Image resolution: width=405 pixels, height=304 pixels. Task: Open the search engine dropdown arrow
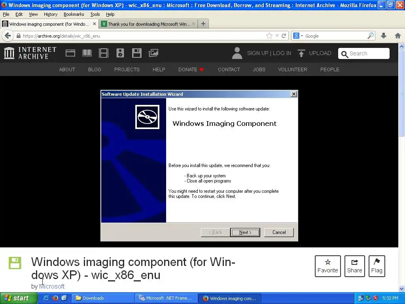(302, 36)
